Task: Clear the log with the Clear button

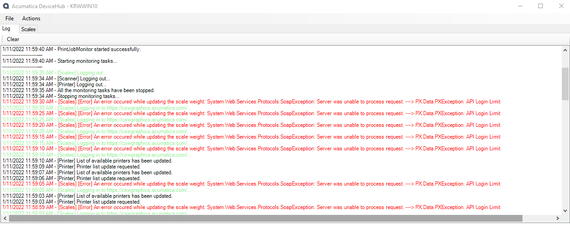Action: coord(13,39)
